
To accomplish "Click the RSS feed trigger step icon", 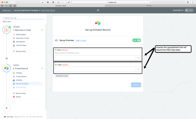I will click(6, 30).
